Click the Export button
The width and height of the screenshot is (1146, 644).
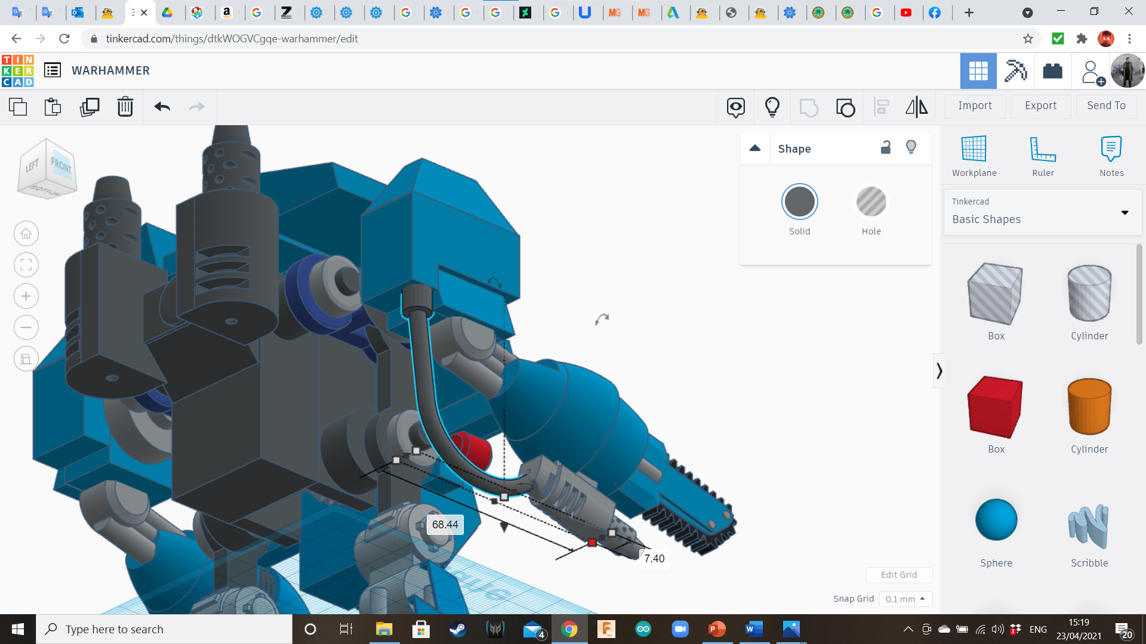[x=1040, y=106]
